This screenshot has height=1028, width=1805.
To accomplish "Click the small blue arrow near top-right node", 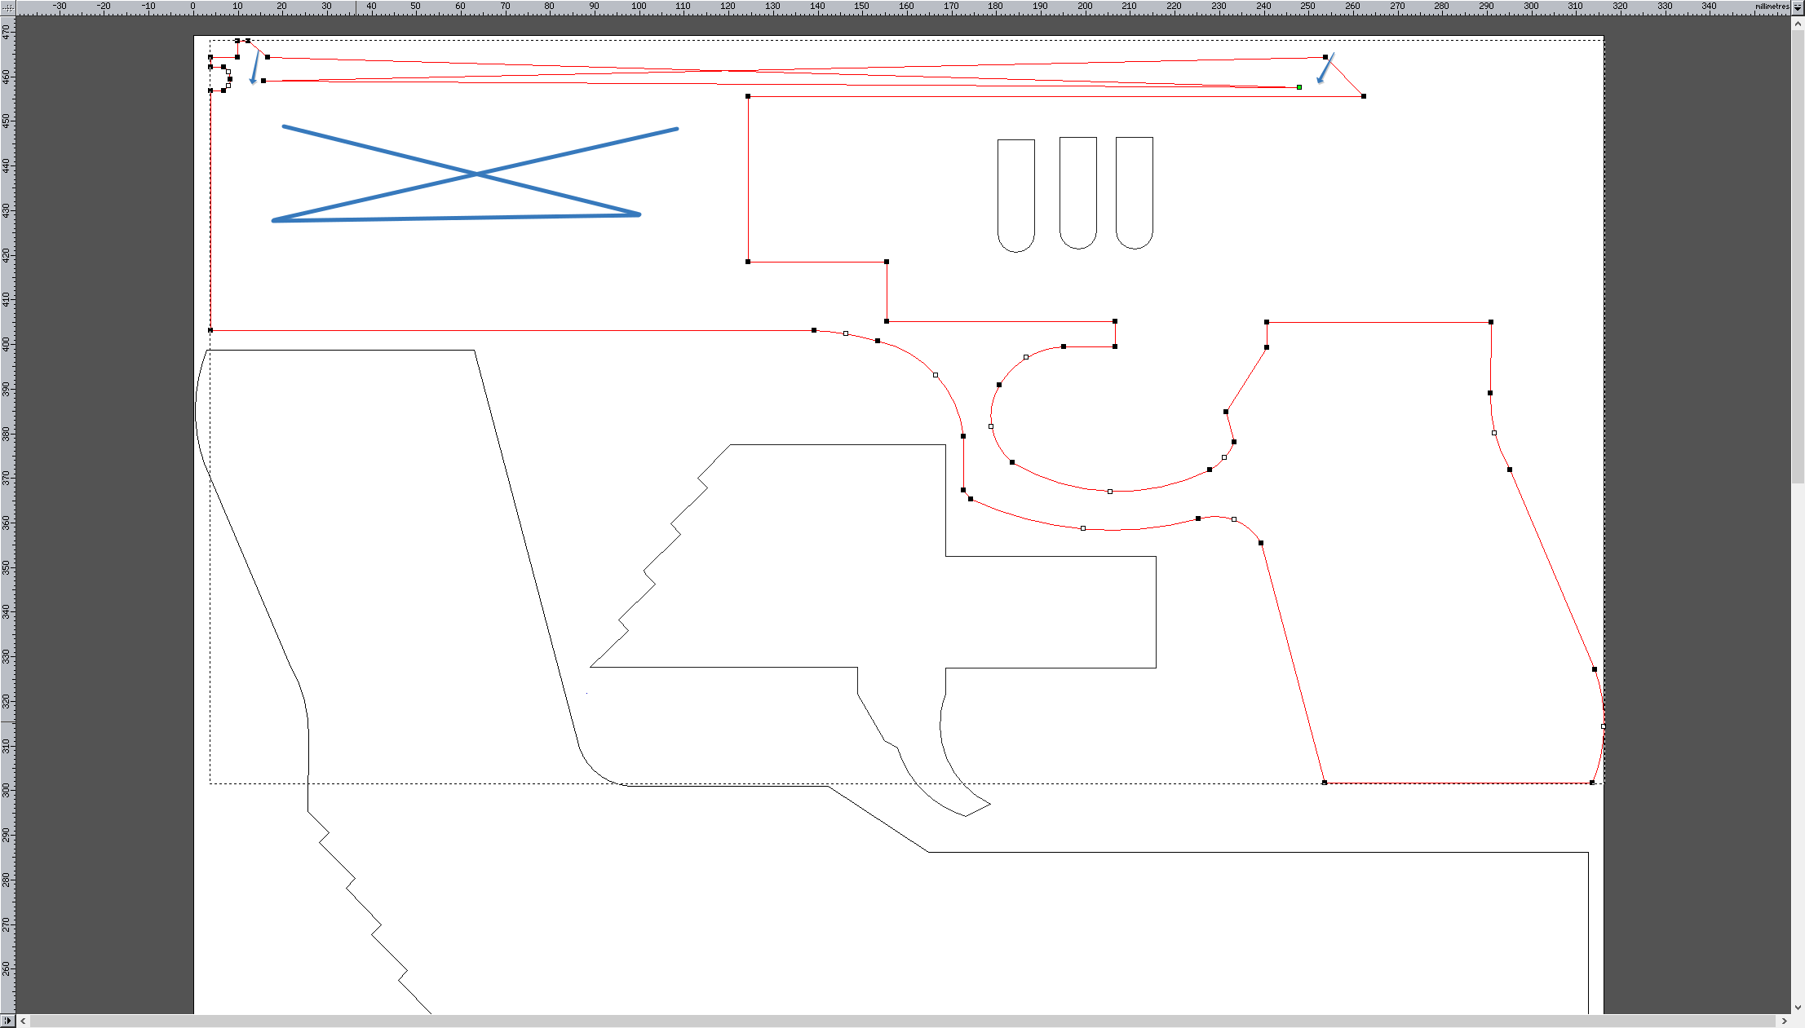I will [x=1326, y=68].
